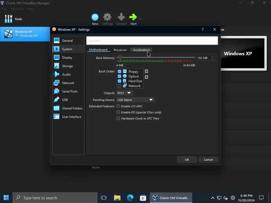Move boot device down with arrow
This screenshot has height=203, width=271.
coord(146,77)
